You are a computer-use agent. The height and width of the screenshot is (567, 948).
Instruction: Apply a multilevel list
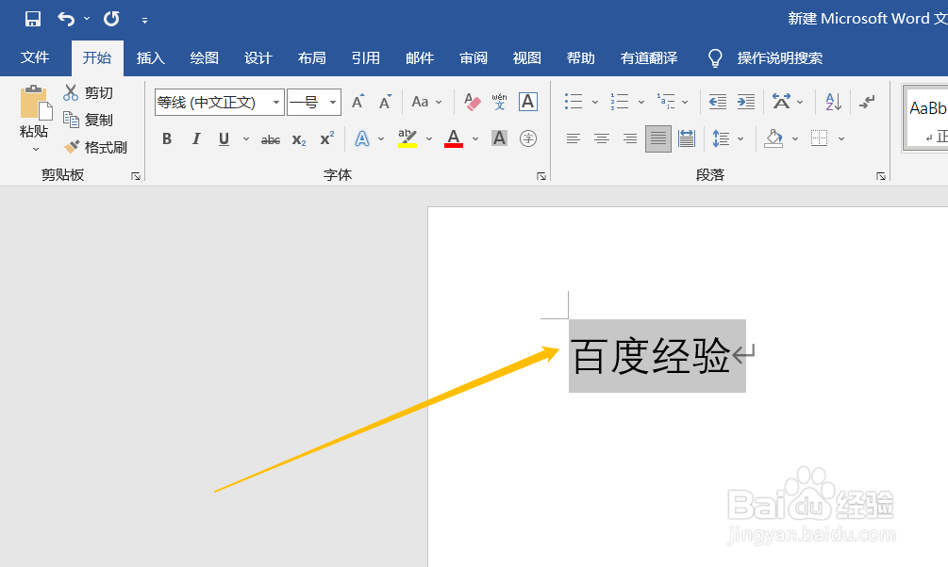tap(666, 102)
